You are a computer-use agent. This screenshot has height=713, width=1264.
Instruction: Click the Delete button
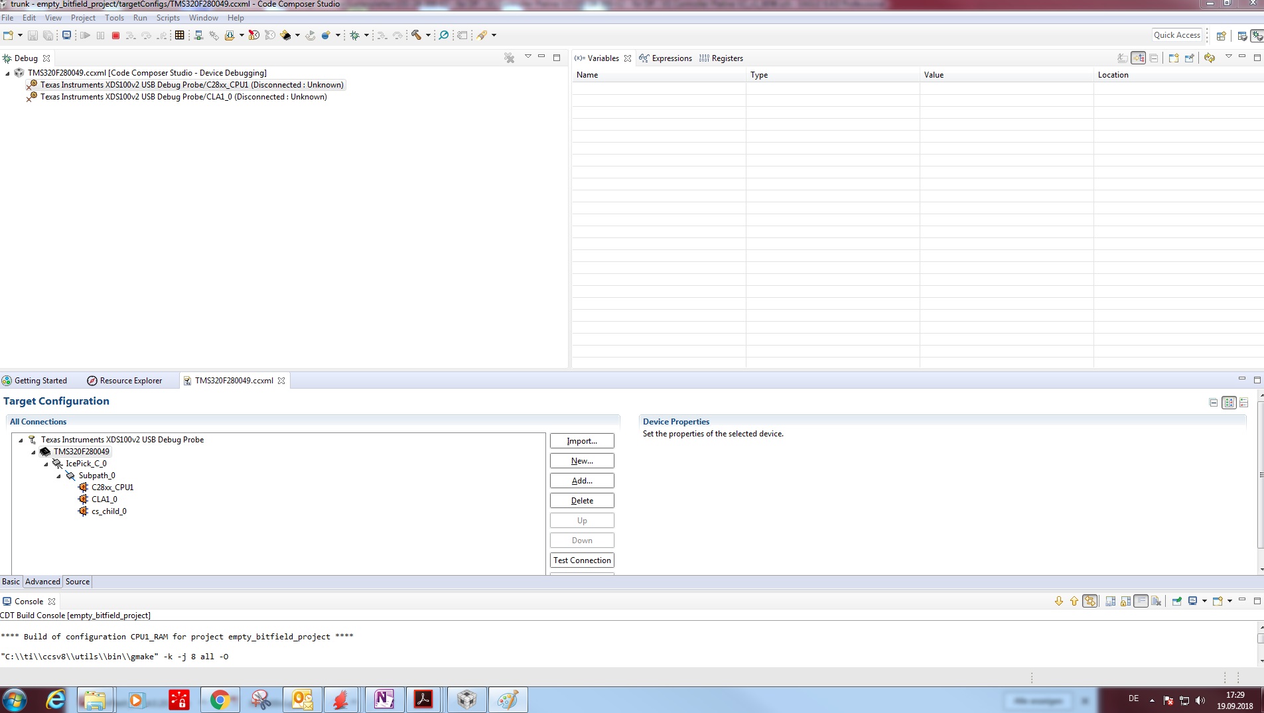pos(582,501)
